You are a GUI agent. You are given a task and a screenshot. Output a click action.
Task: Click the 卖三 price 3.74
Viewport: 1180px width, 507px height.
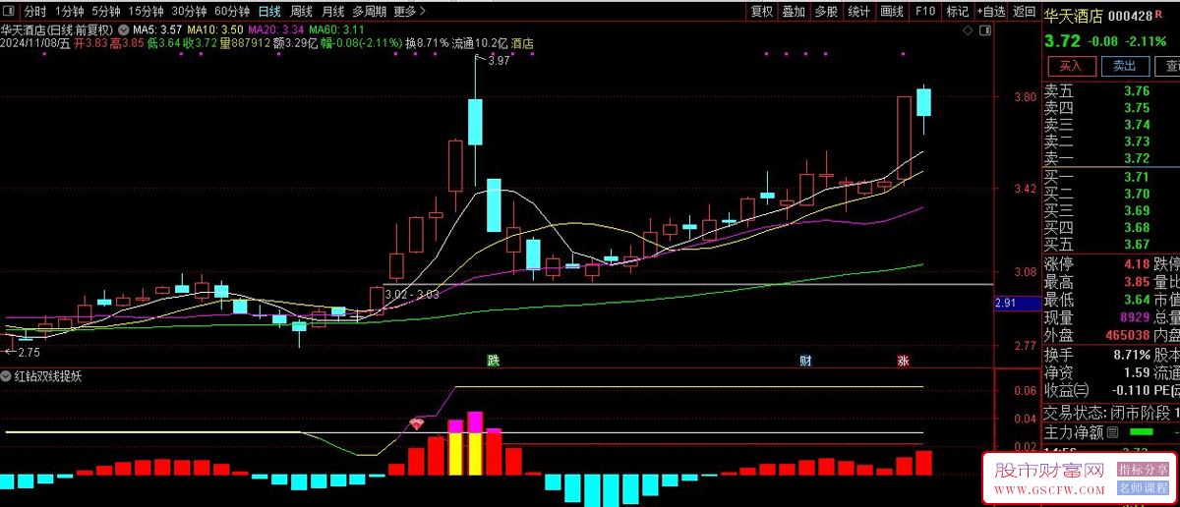point(1137,125)
